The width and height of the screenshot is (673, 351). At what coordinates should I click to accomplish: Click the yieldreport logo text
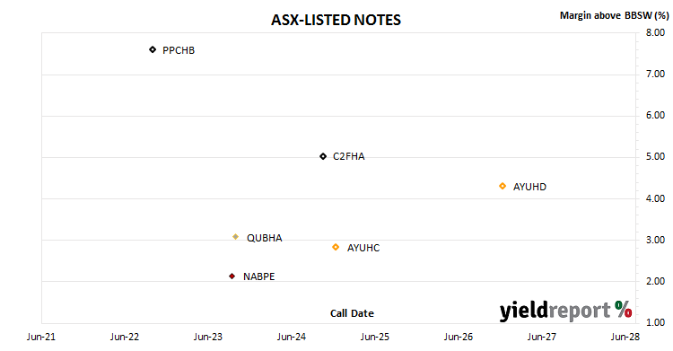[x=555, y=311]
